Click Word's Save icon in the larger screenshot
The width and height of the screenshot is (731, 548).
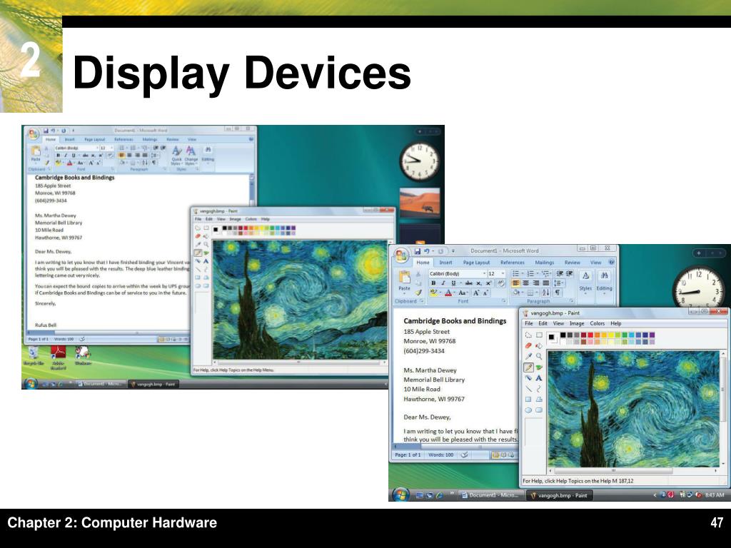tap(417, 251)
